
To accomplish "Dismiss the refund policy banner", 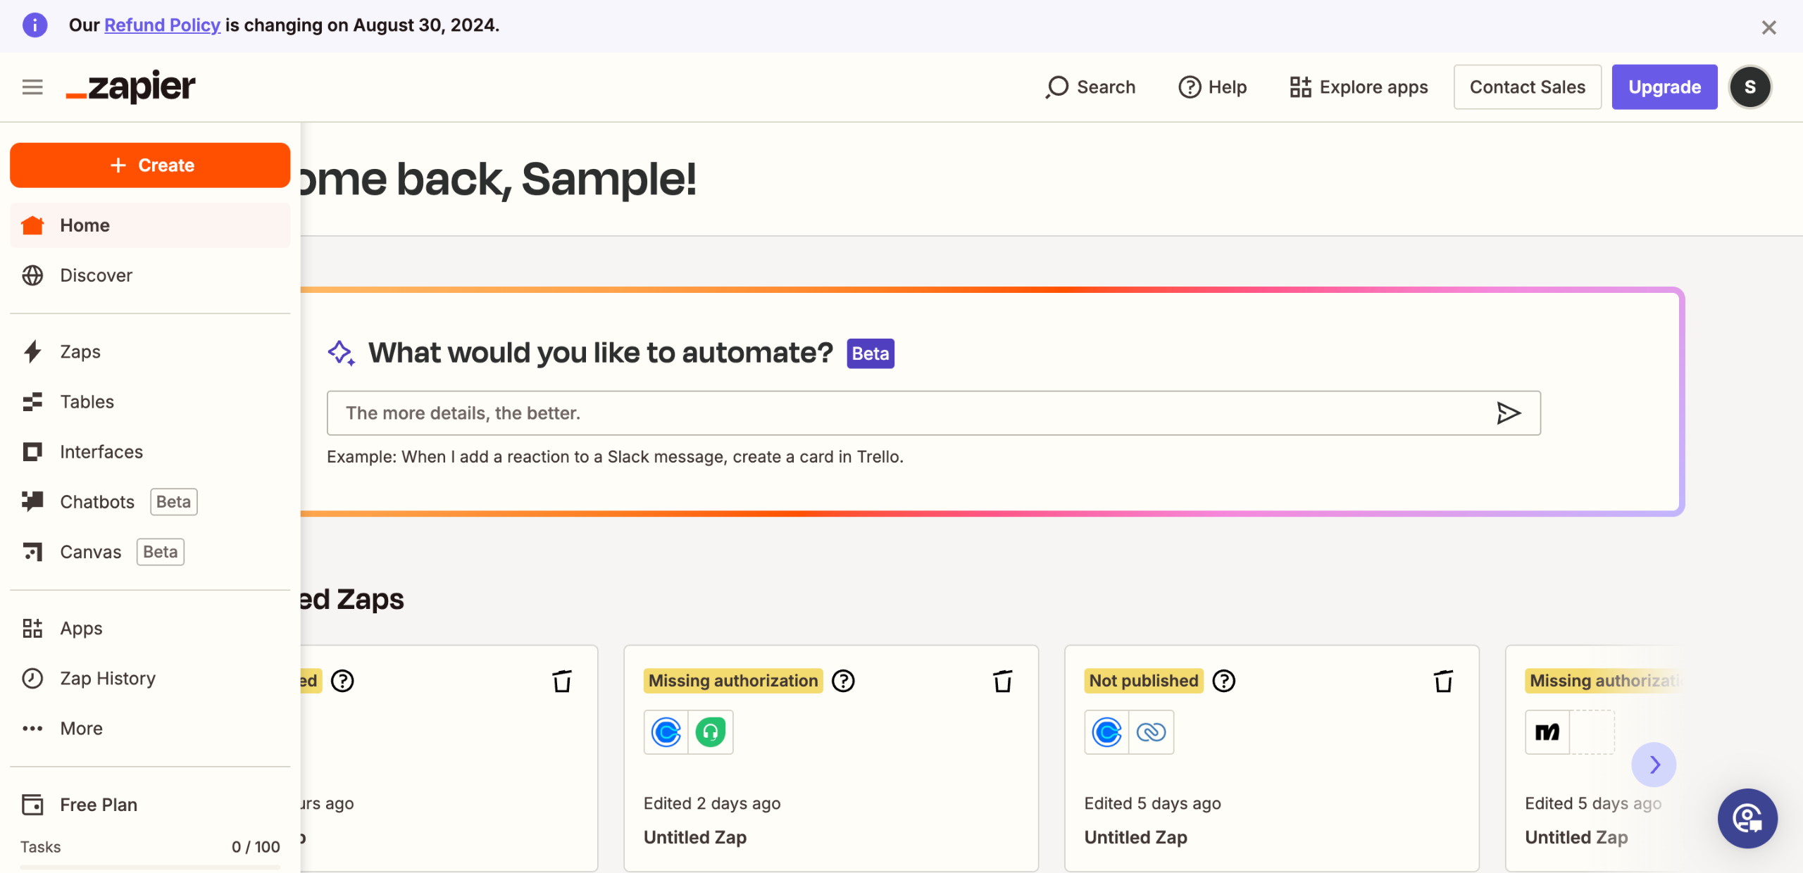I will click(x=1768, y=27).
